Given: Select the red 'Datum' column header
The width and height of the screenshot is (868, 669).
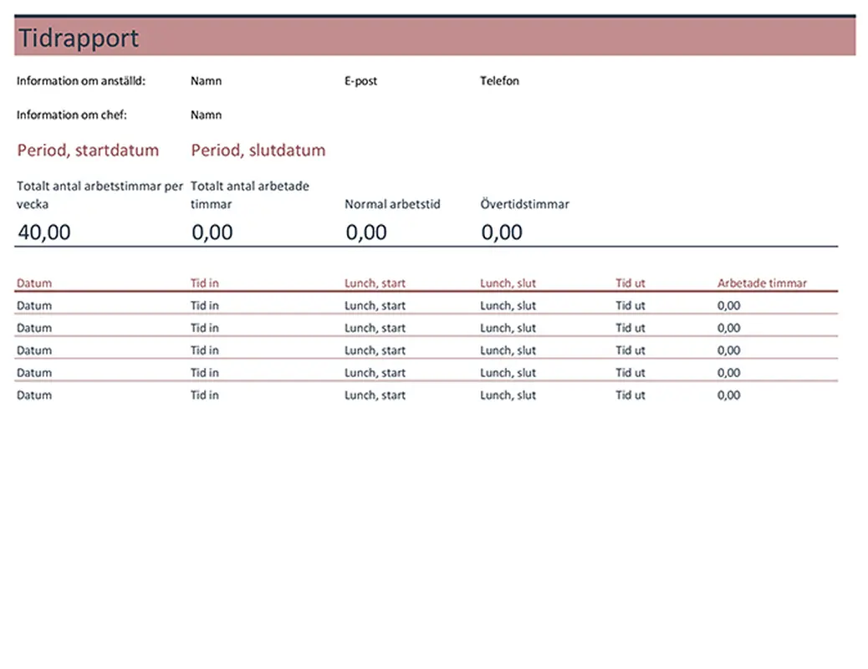Looking at the screenshot, I should (x=34, y=283).
